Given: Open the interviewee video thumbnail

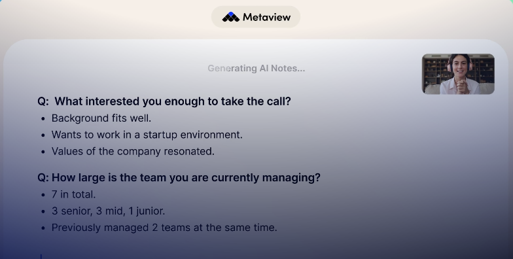Looking at the screenshot, I should point(458,74).
